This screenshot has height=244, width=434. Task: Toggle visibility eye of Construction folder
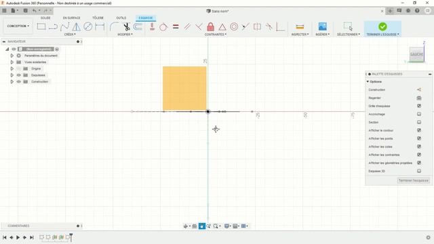tap(19, 81)
